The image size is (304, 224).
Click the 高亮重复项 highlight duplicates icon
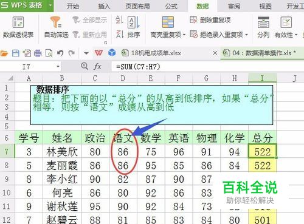[168, 22]
